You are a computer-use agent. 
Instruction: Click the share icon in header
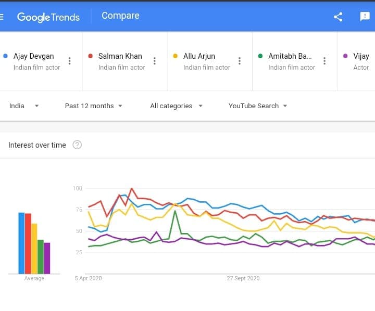coord(338,17)
